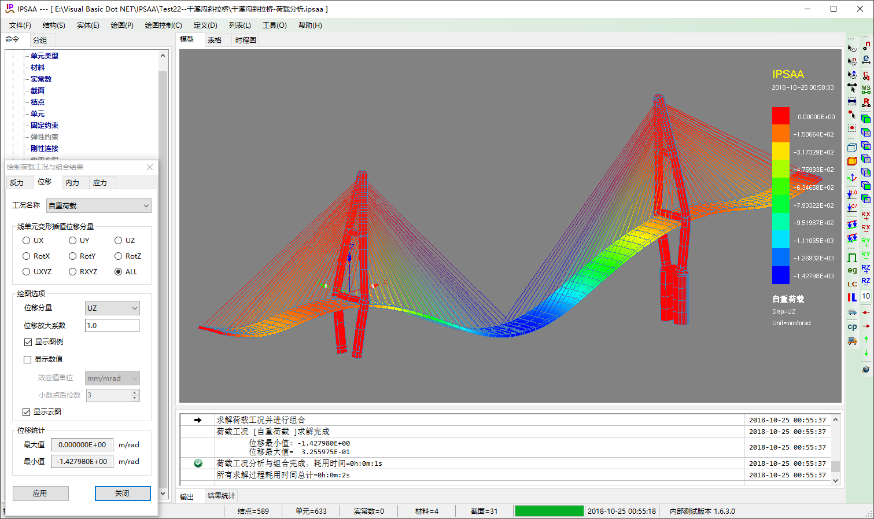Click the wireframe cube view icon
This screenshot has height=519, width=874.
coord(852,148)
